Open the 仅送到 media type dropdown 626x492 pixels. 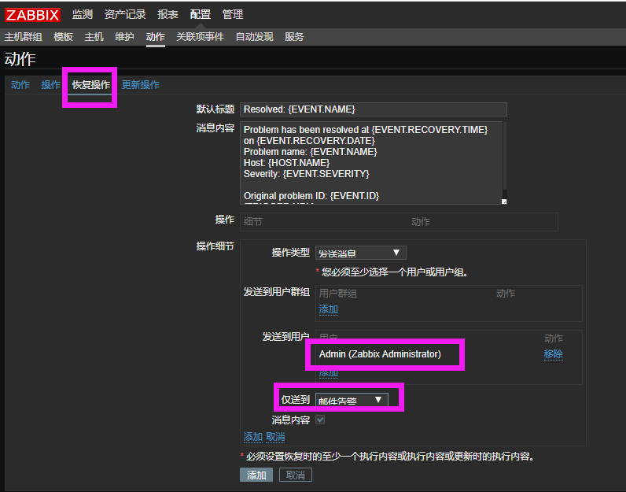[352, 400]
